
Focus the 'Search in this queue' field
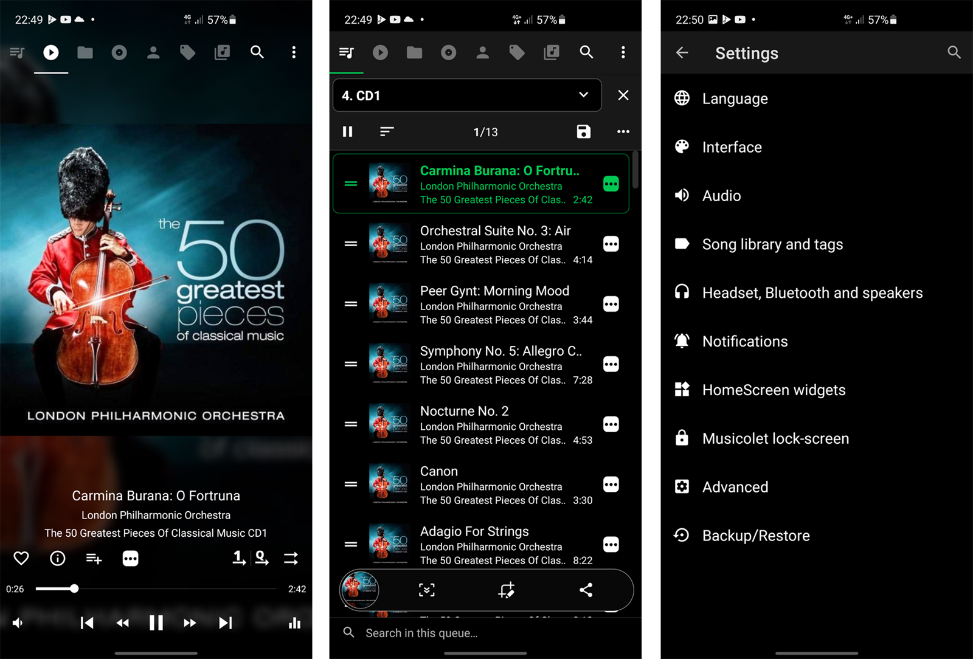(485, 633)
